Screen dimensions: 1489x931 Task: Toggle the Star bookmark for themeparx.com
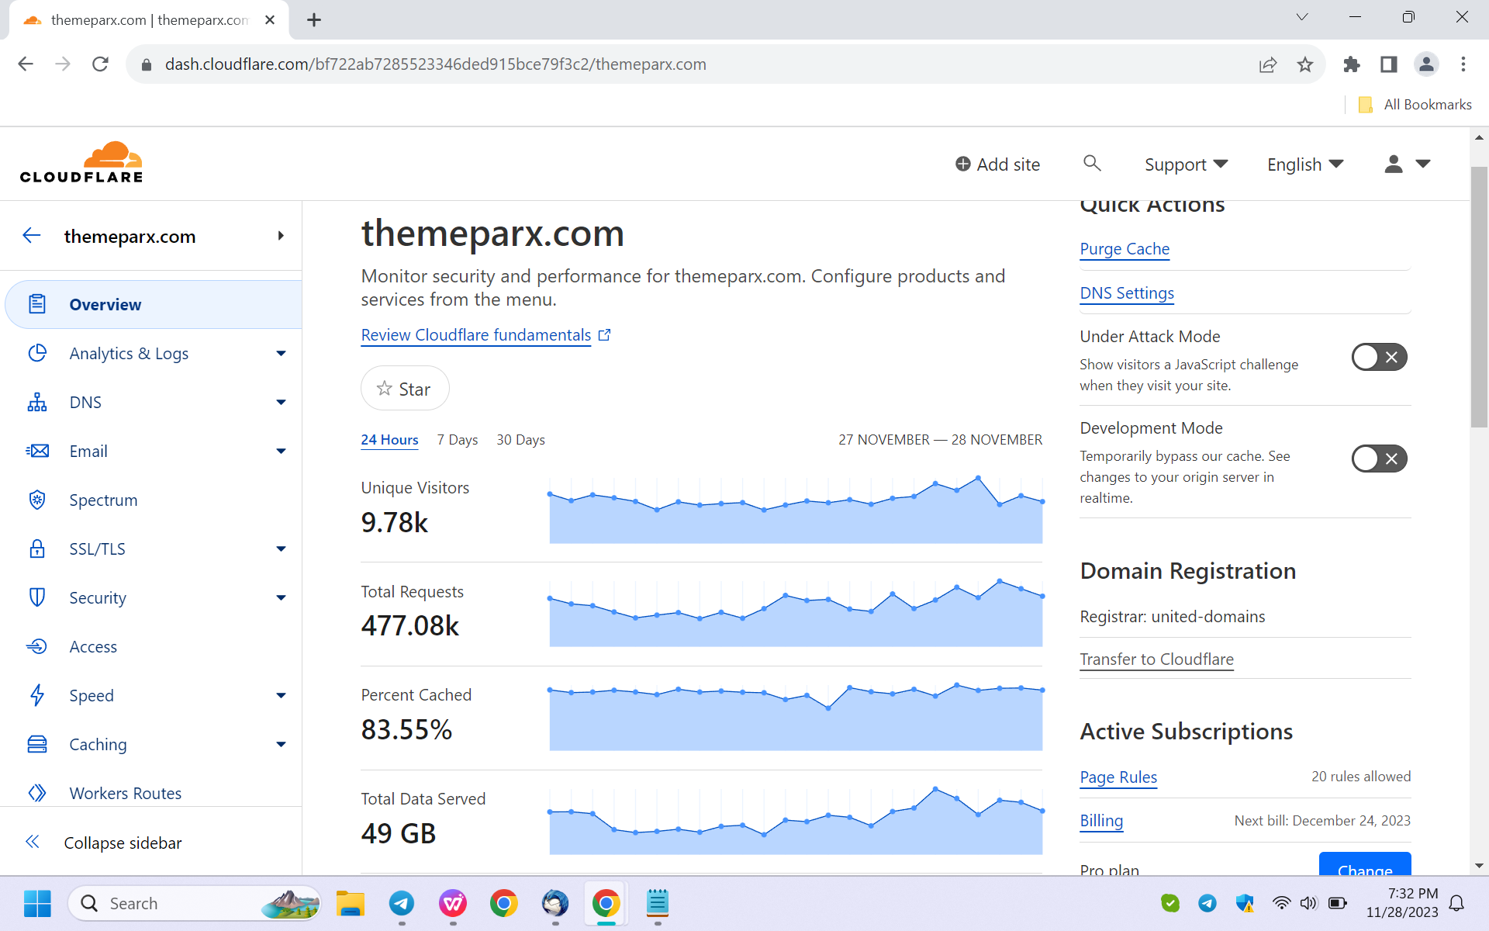click(406, 388)
